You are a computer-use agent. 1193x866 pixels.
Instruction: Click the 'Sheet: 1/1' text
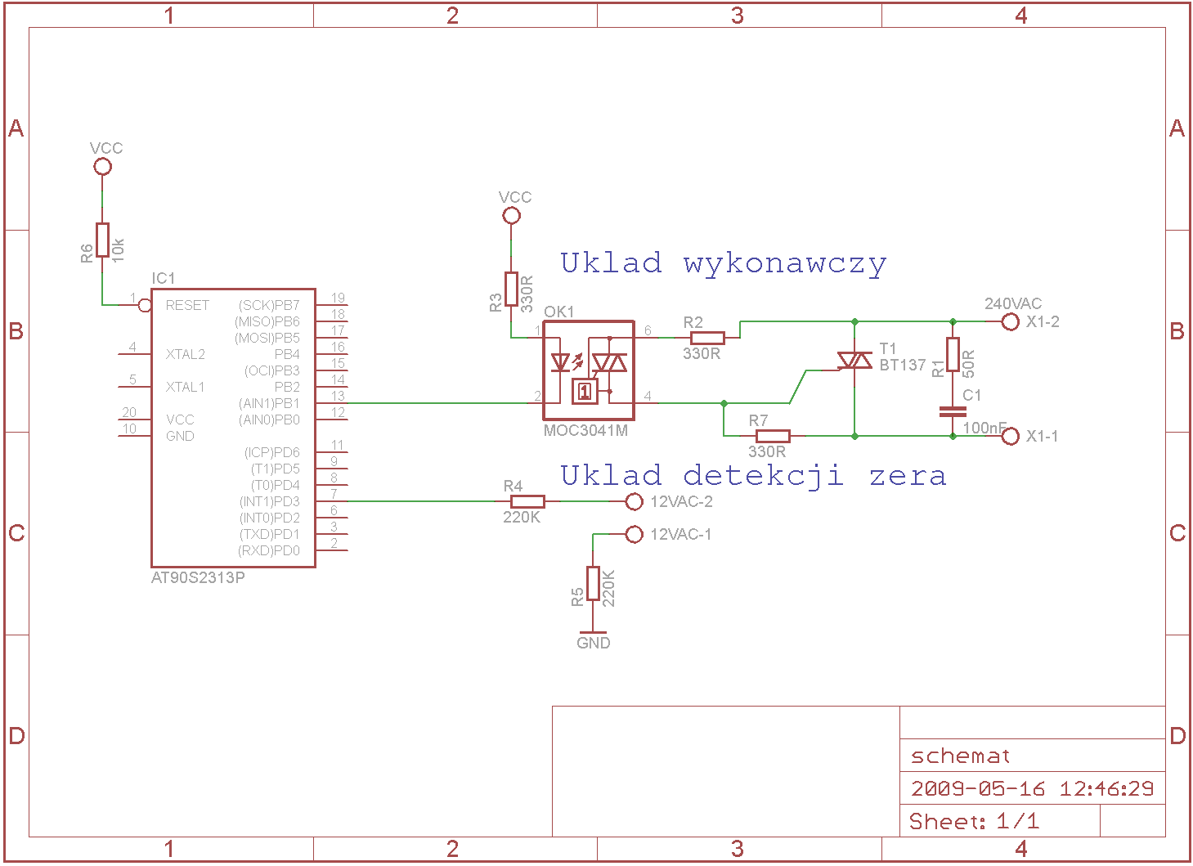point(975,821)
